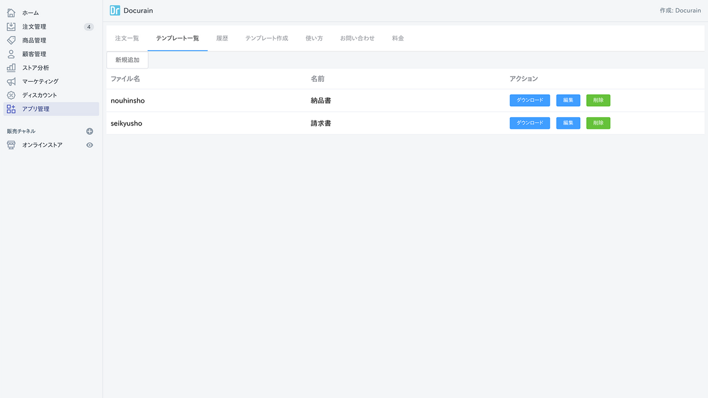
Task: Click the customer management person icon
Action: 11,54
